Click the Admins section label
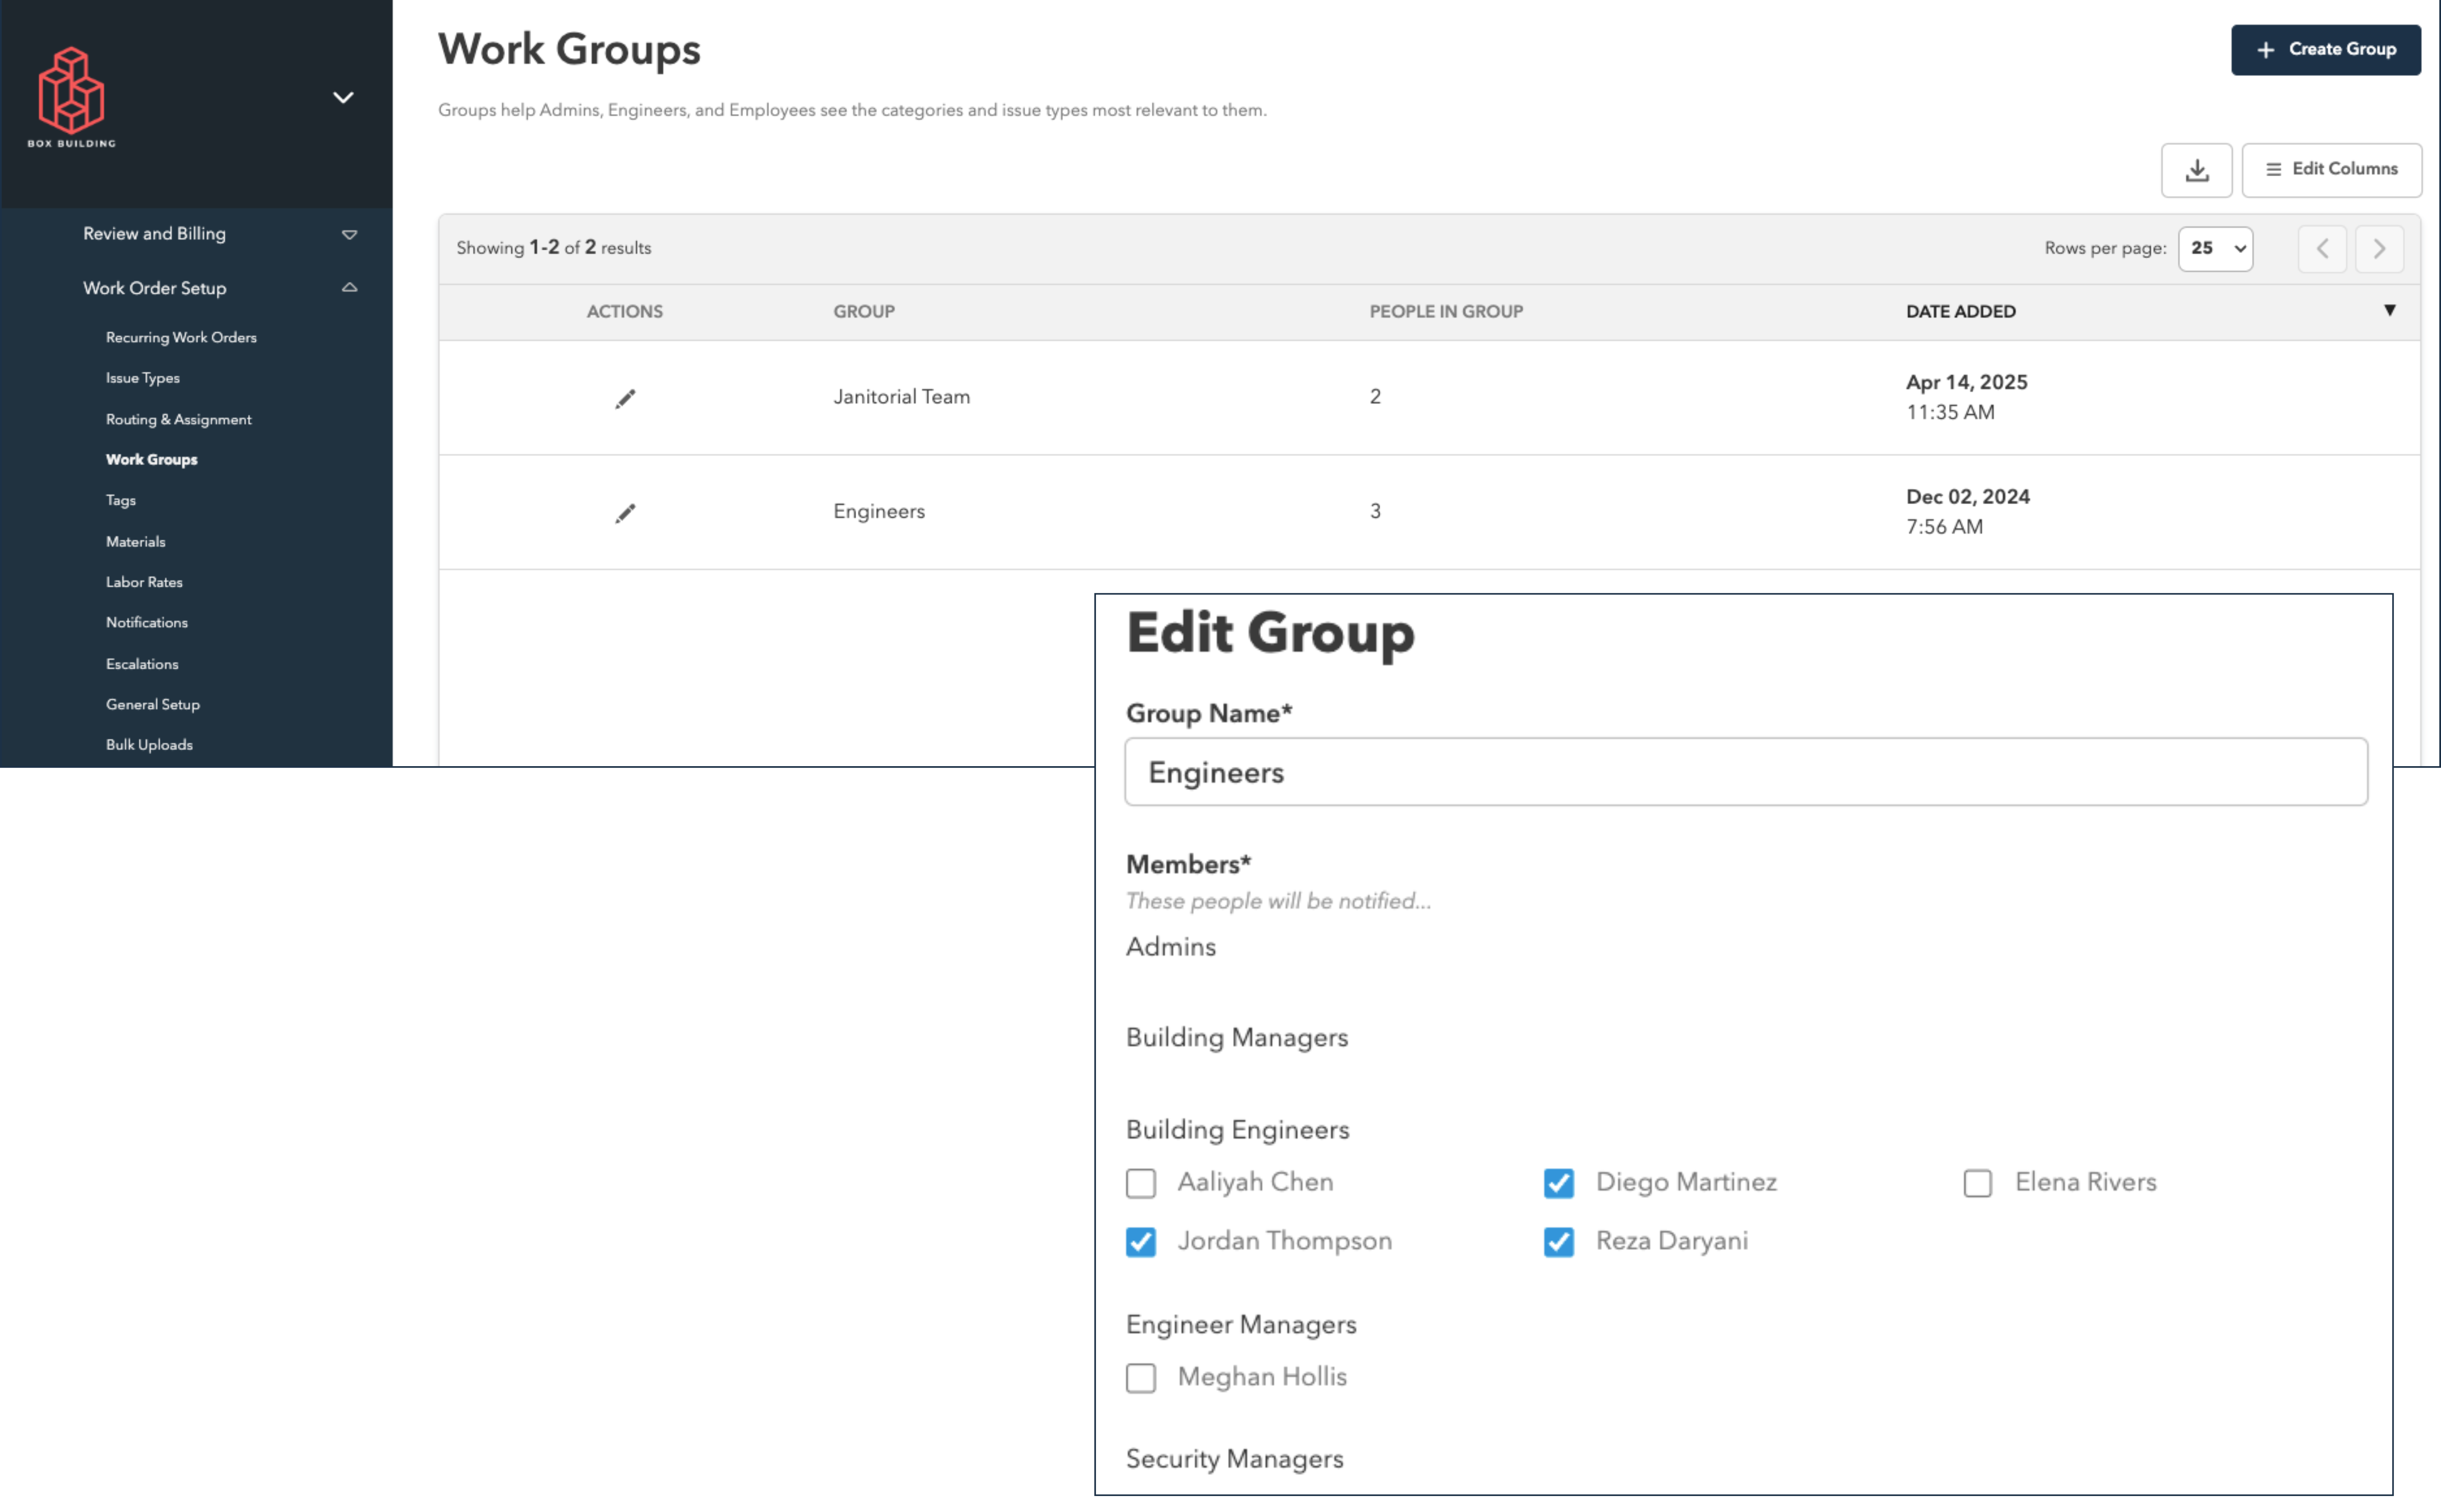 pos(1170,947)
